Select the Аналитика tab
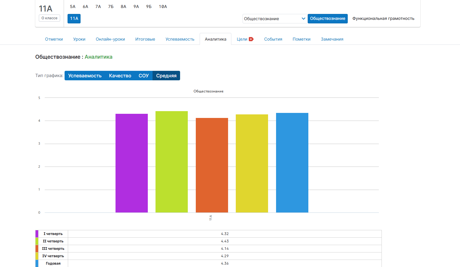460x267 pixels. point(216,39)
